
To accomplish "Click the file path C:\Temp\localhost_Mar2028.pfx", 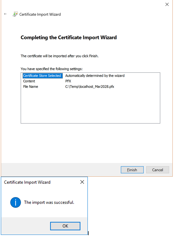I will pyautogui.click(x=90, y=87).
